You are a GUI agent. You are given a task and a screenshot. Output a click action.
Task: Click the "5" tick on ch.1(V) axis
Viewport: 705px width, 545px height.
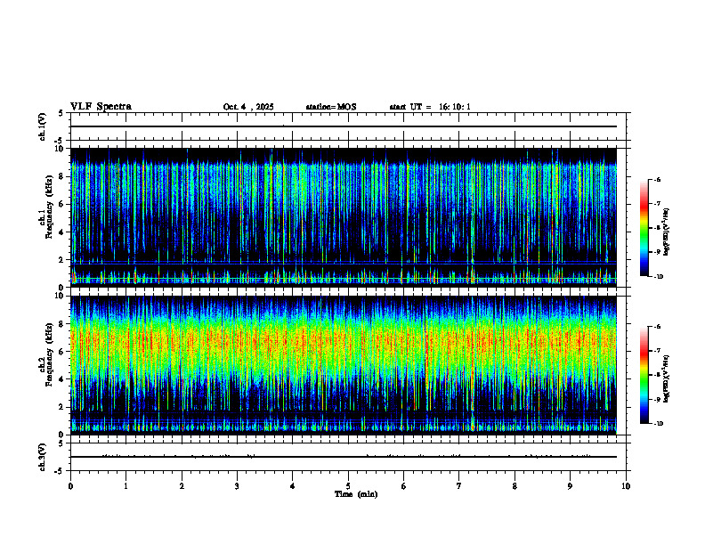click(61, 113)
